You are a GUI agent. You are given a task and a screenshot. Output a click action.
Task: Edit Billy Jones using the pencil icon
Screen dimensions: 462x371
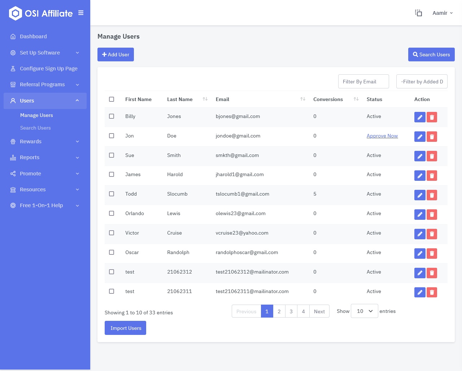pos(420,117)
